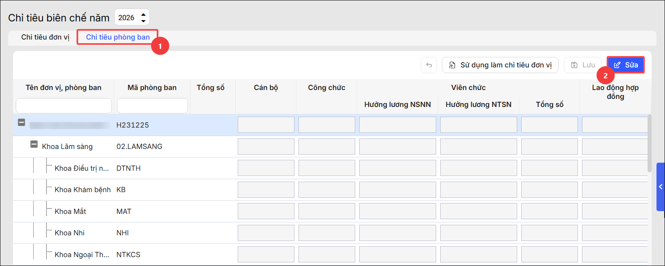Click the Công chức column header
The image size is (665, 266).
327,88
